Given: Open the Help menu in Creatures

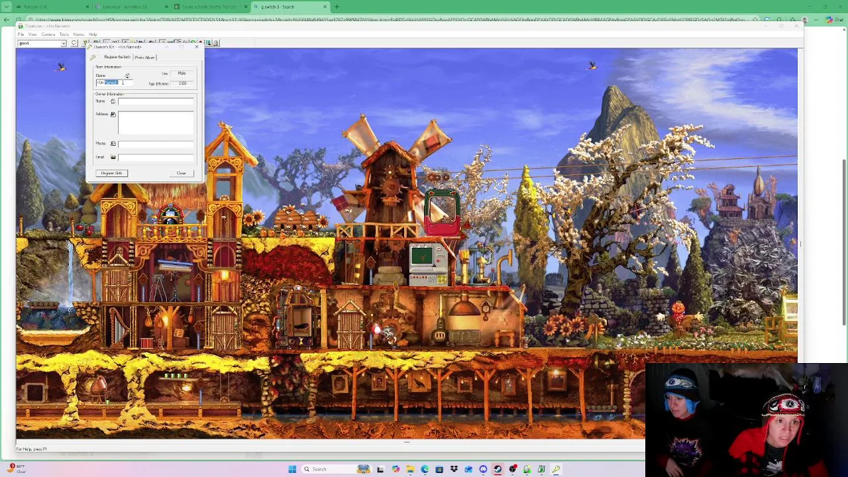Looking at the screenshot, I should (93, 34).
